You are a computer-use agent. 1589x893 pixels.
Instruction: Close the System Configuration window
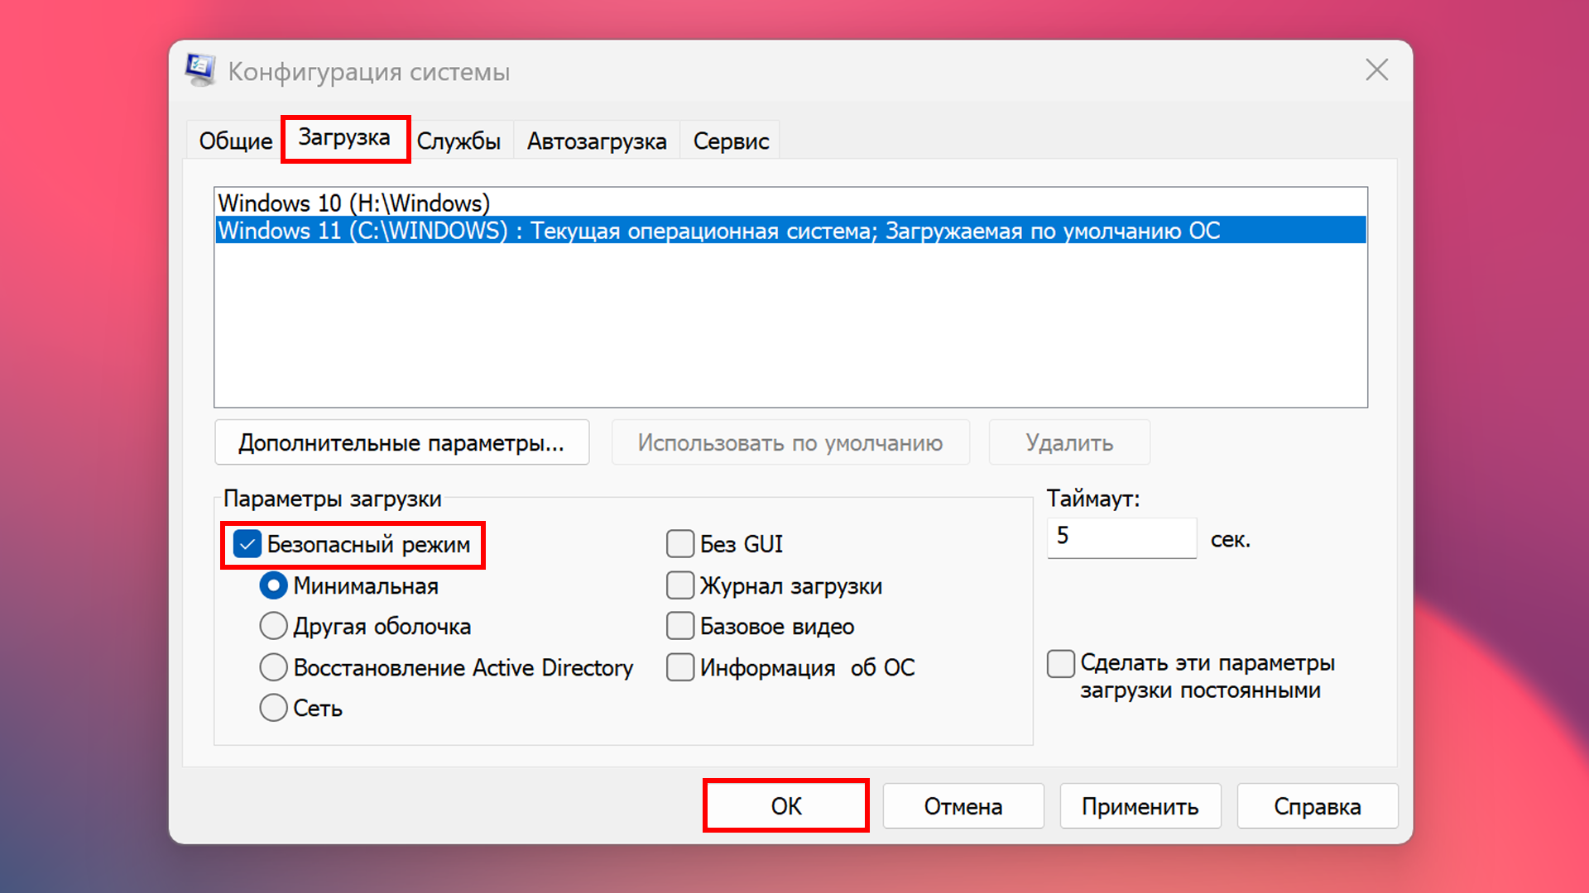[1376, 70]
